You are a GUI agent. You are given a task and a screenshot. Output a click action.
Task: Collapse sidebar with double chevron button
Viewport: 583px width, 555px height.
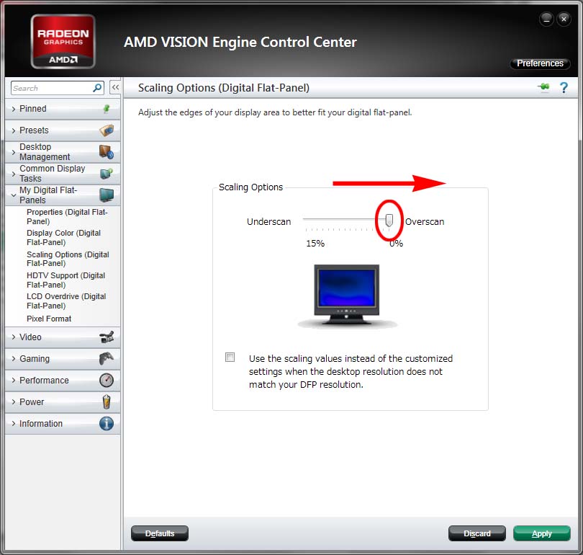(114, 88)
